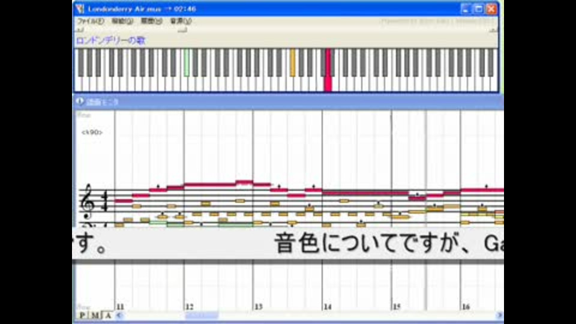The image size is (576, 324).
Task: Click the Muse app icon in title bar
Action: 80,8
